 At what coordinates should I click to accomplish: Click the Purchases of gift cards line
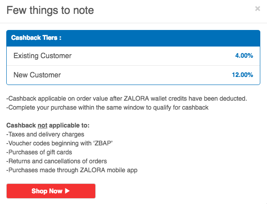click(39, 152)
